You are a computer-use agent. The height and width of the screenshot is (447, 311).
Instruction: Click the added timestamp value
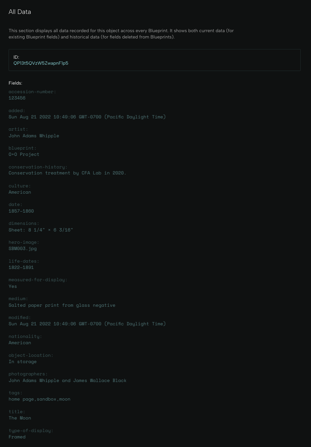tap(87, 117)
